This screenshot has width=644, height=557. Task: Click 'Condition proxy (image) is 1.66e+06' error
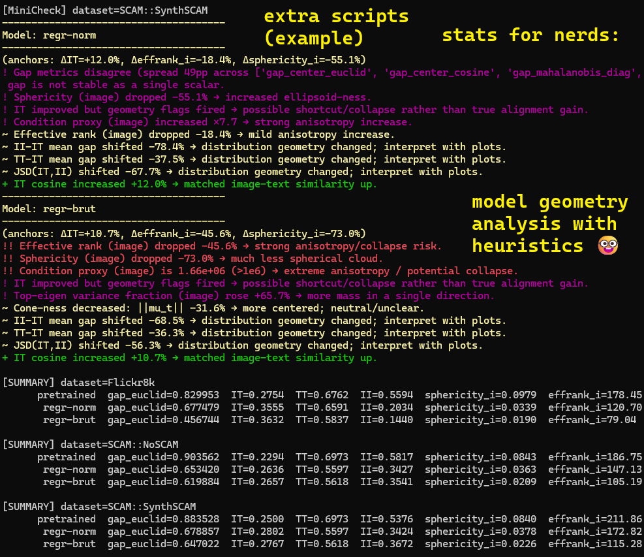(260, 271)
